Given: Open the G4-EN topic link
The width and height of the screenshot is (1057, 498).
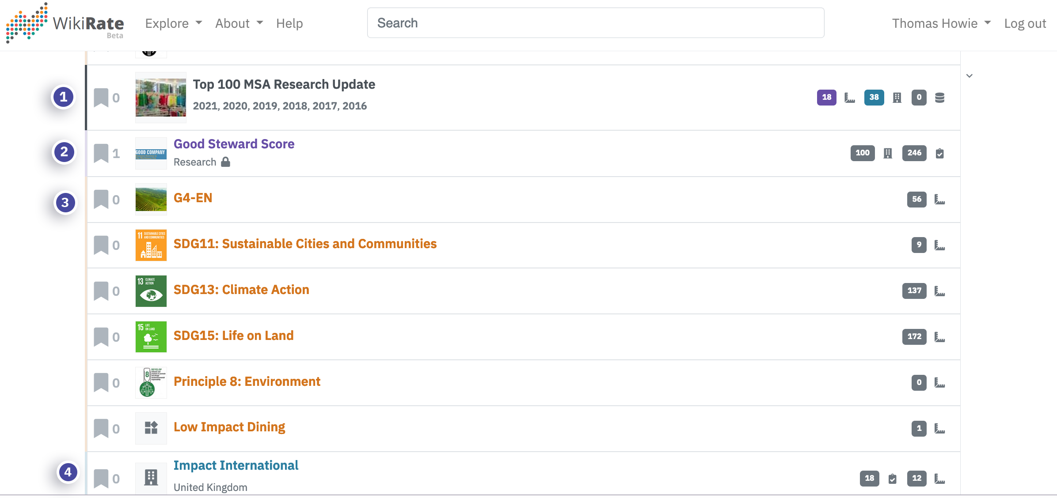Looking at the screenshot, I should (193, 198).
